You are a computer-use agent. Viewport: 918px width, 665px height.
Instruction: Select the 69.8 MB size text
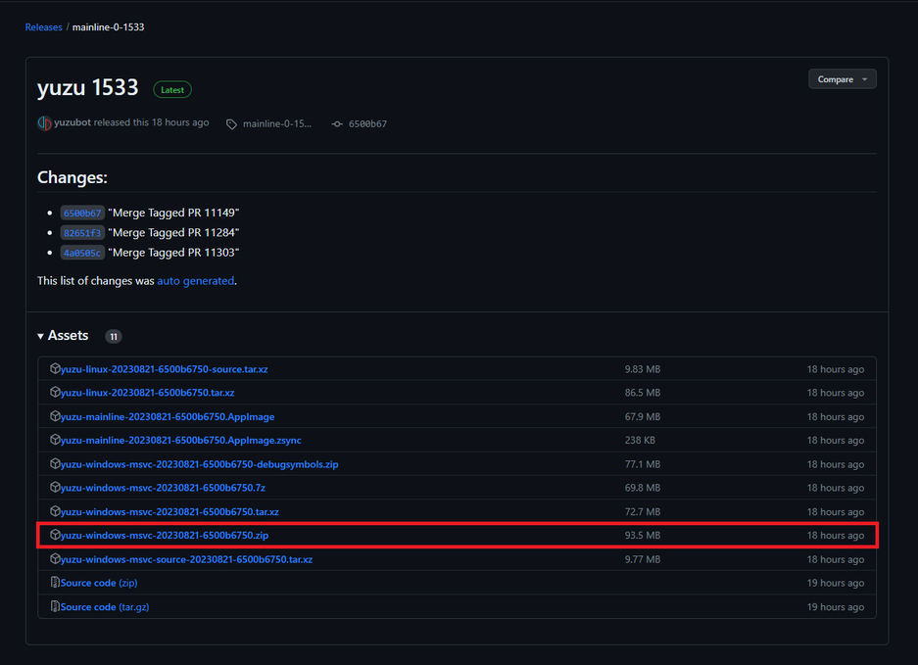[643, 488]
